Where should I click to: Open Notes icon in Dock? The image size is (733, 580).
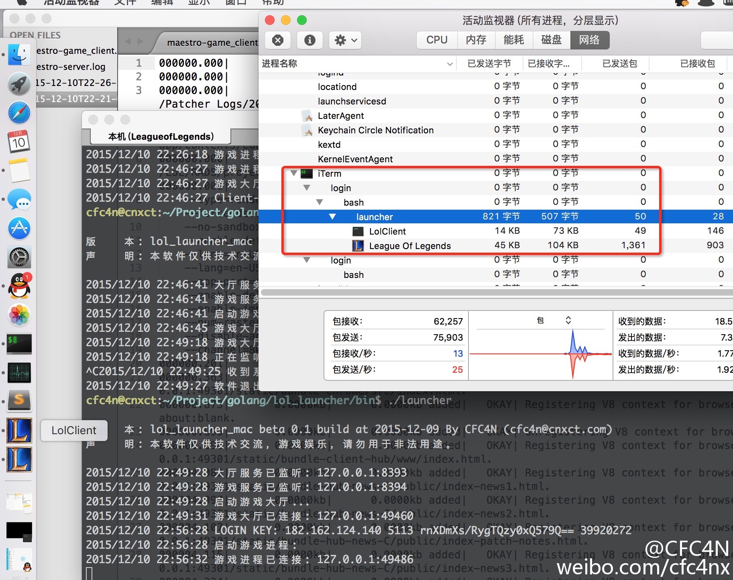[19, 170]
